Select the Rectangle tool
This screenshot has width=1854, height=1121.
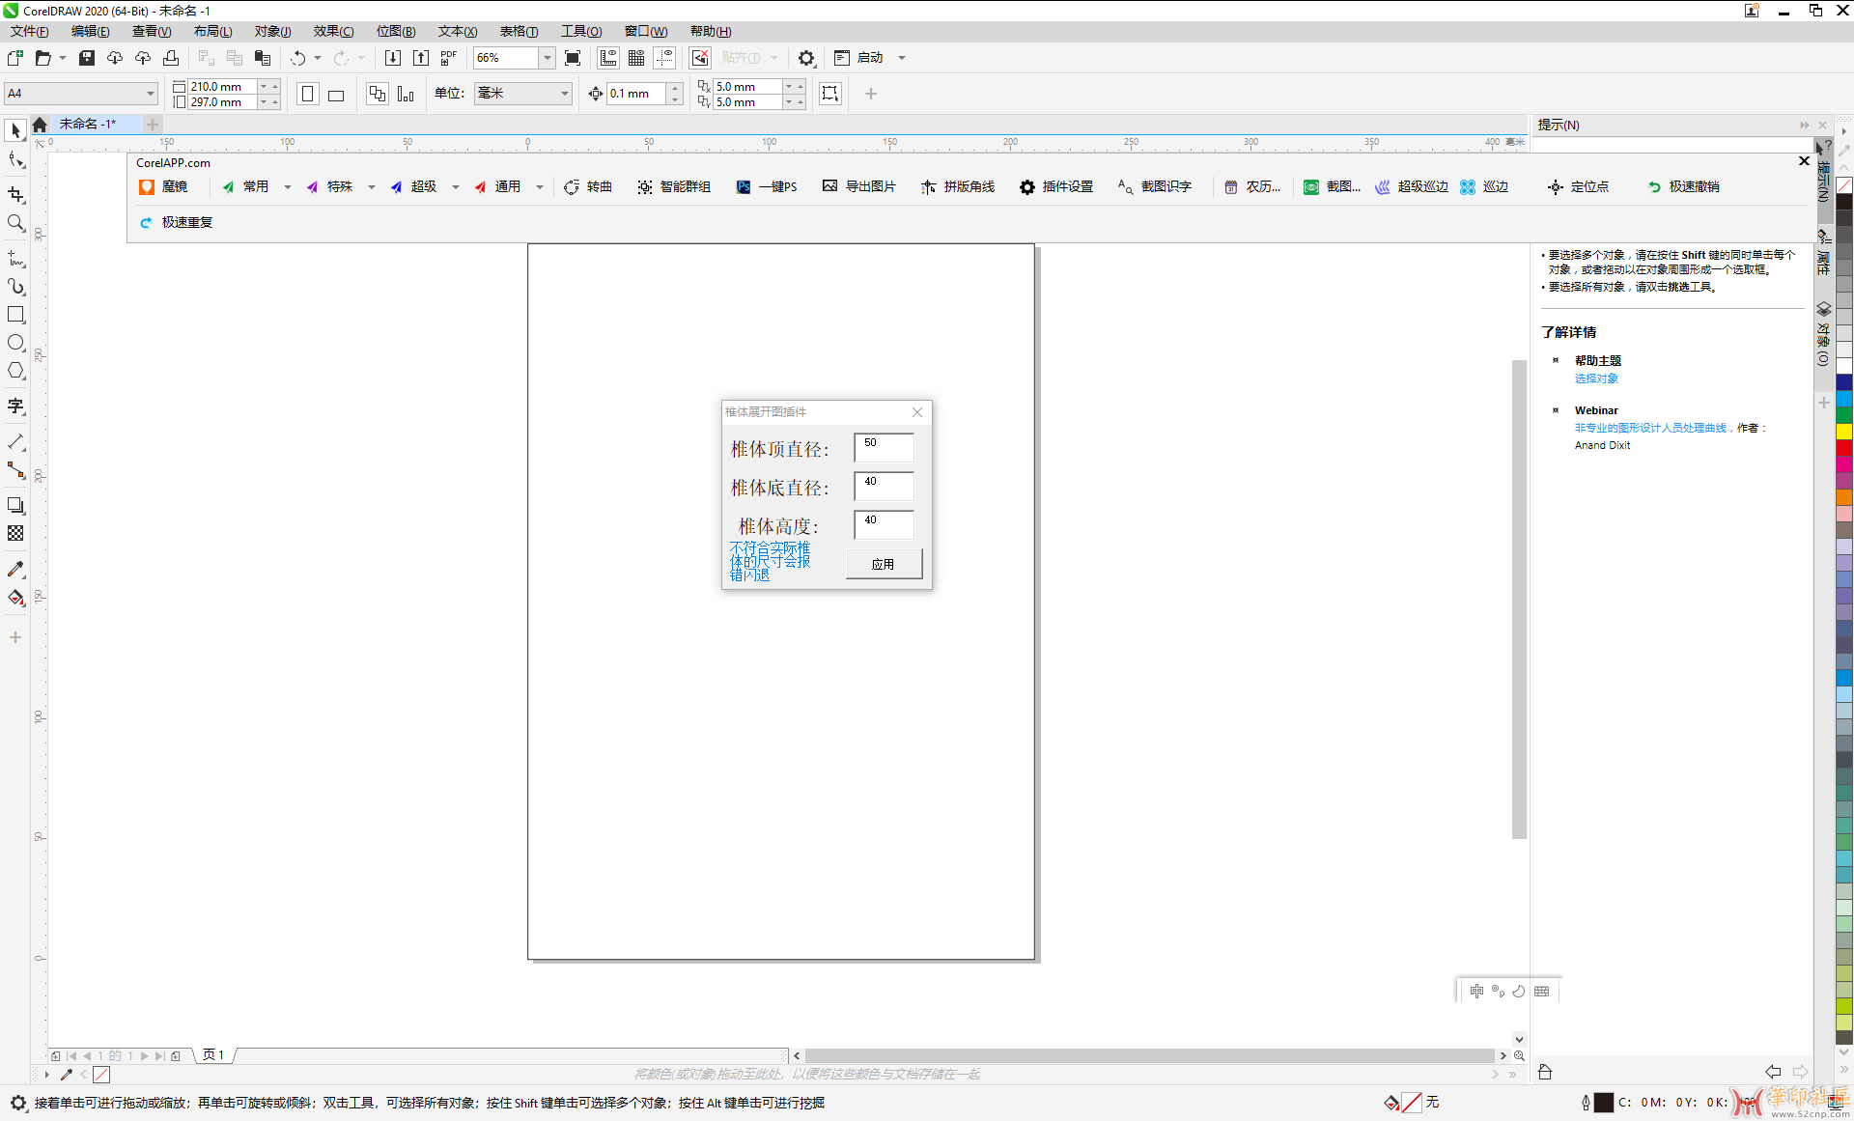pyautogui.click(x=15, y=315)
